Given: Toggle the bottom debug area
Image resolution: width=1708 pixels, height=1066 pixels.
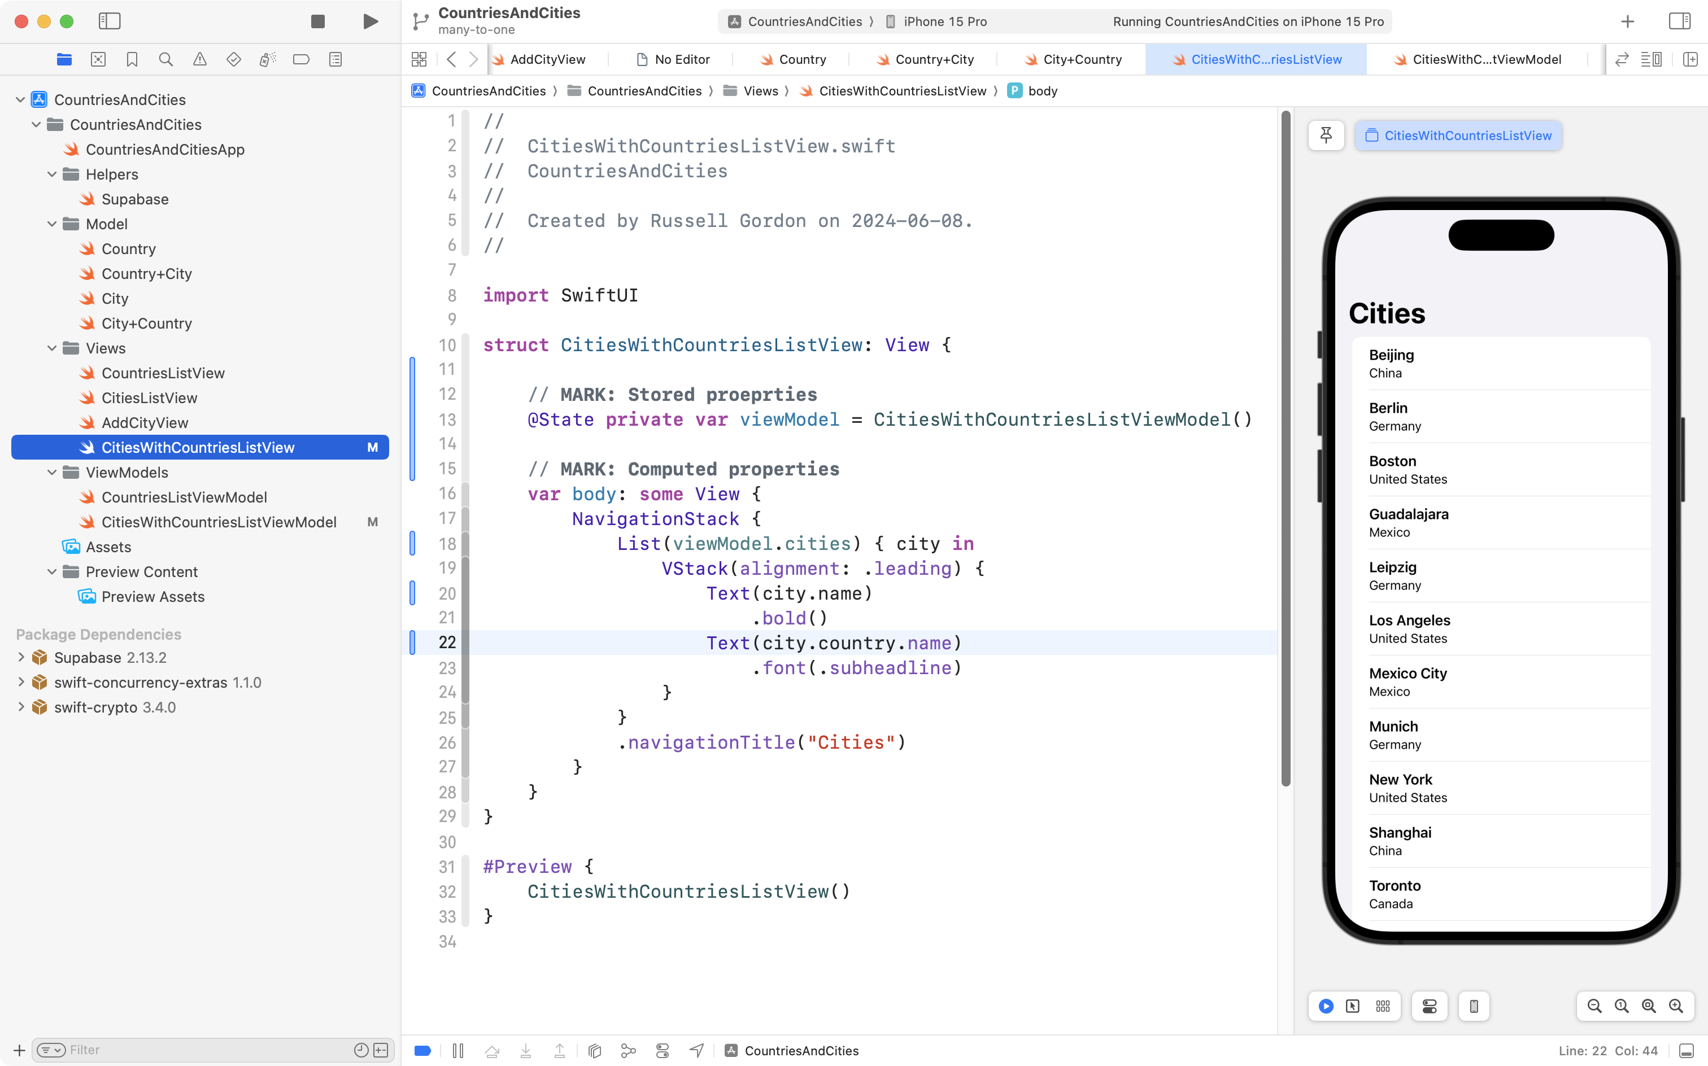Looking at the screenshot, I should 1686,1051.
